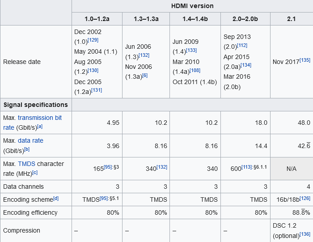Viewport: 313px width, 242px height.
Task: Open reference [131] beside version 1.2a
Action: 97,90
